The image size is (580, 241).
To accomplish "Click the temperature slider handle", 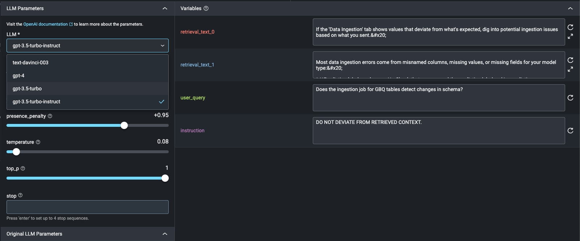I will (16, 152).
